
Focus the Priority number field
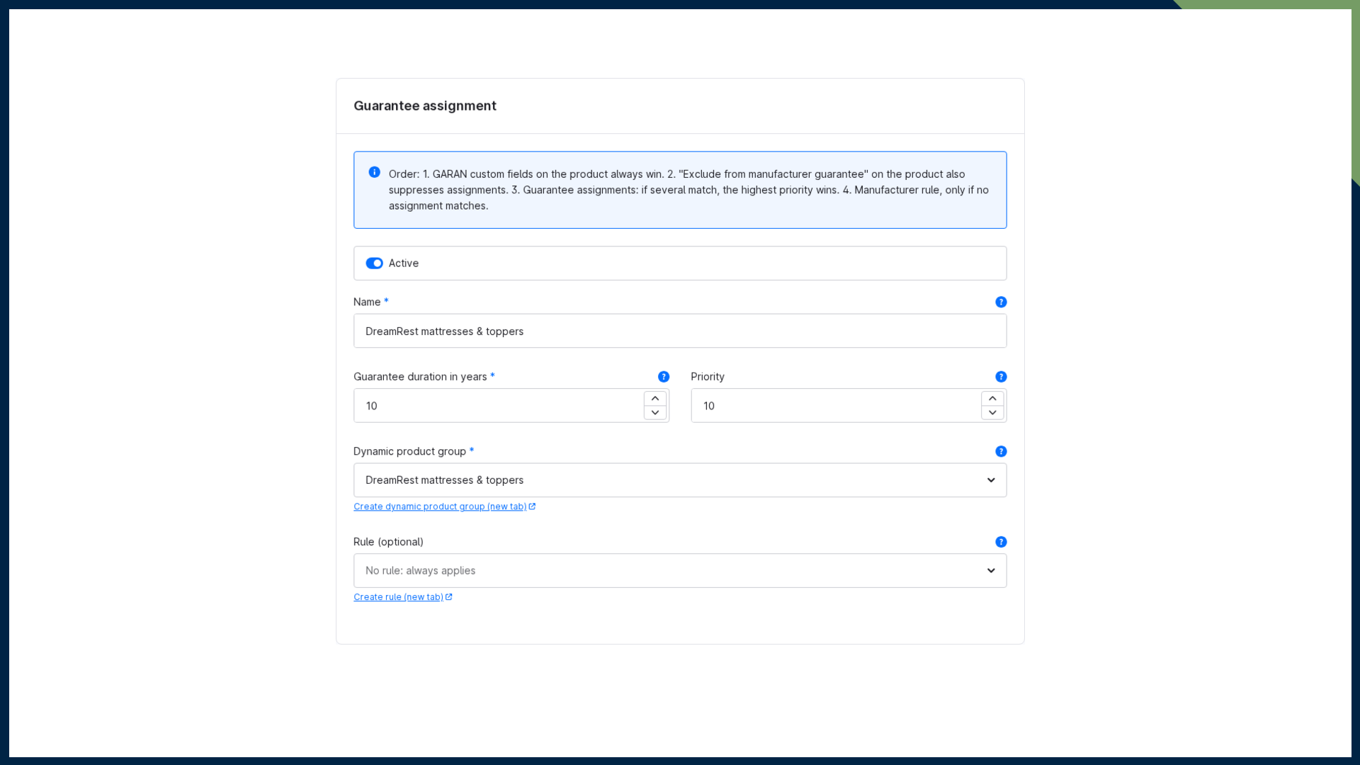[x=836, y=406]
